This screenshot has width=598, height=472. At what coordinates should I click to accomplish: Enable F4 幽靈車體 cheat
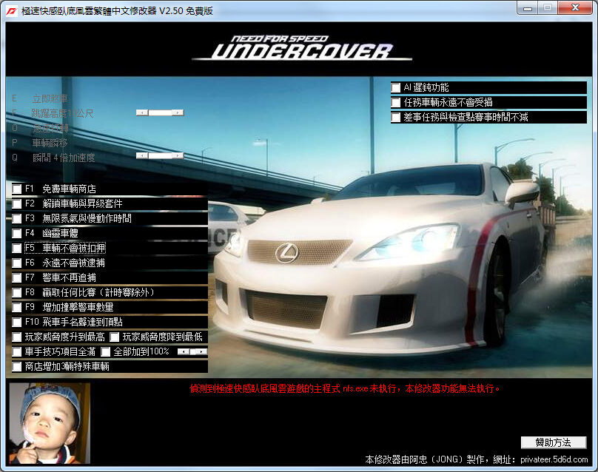pyautogui.click(x=15, y=233)
